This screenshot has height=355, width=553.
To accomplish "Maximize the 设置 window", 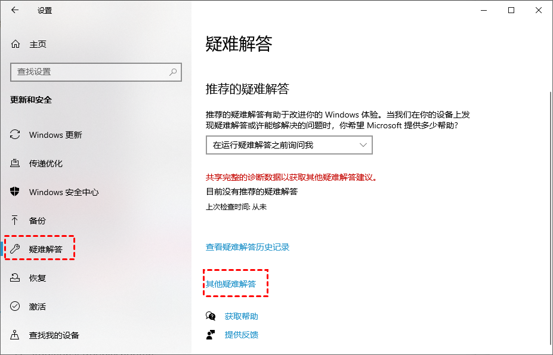I will coord(511,10).
